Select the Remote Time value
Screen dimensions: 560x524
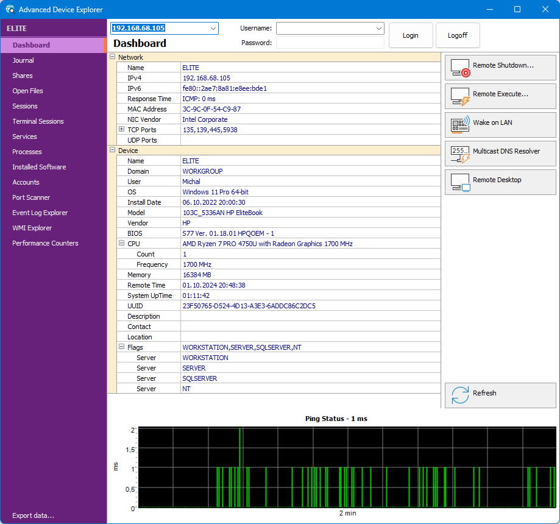(x=214, y=285)
